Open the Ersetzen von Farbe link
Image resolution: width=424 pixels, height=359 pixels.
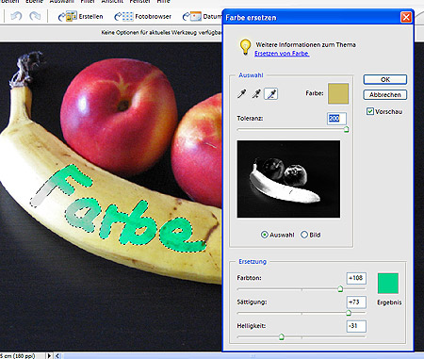pos(282,54)
